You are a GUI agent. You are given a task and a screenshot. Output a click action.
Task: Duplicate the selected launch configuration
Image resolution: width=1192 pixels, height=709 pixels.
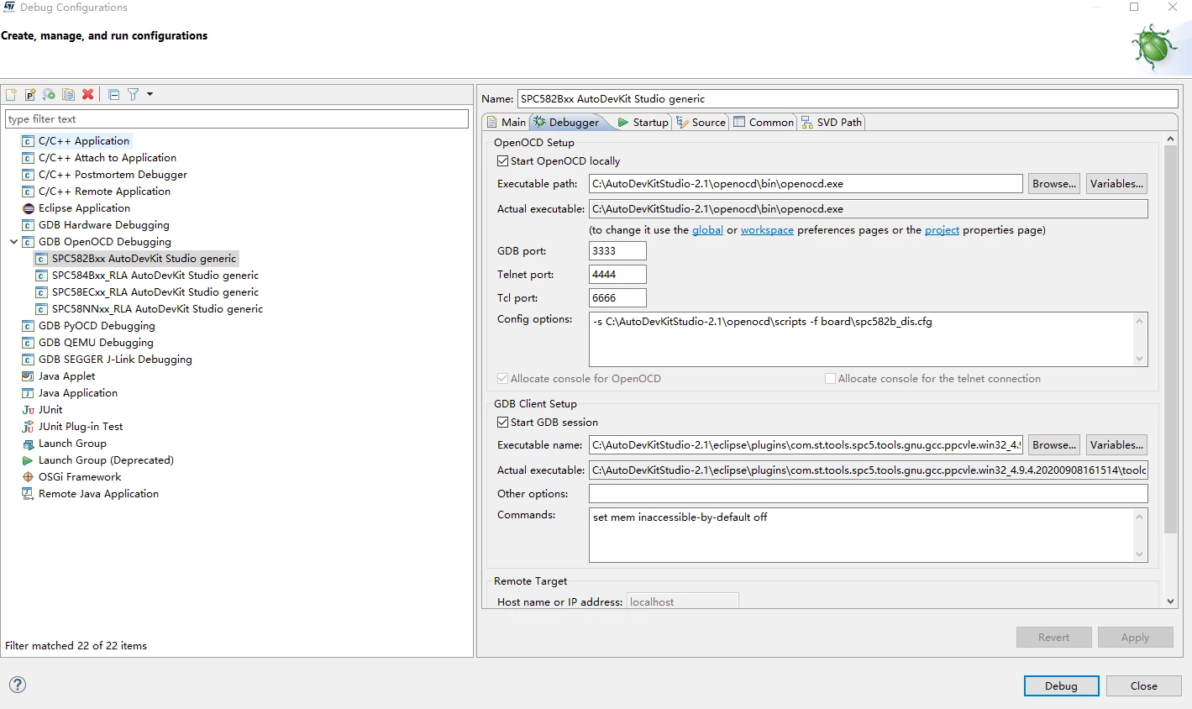click(68, 94)
